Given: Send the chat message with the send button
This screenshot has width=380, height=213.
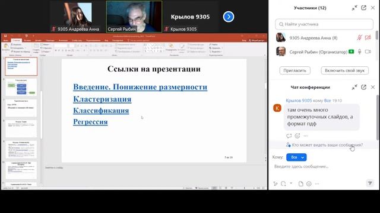Looking at the screenshot, I should point(370,183).
